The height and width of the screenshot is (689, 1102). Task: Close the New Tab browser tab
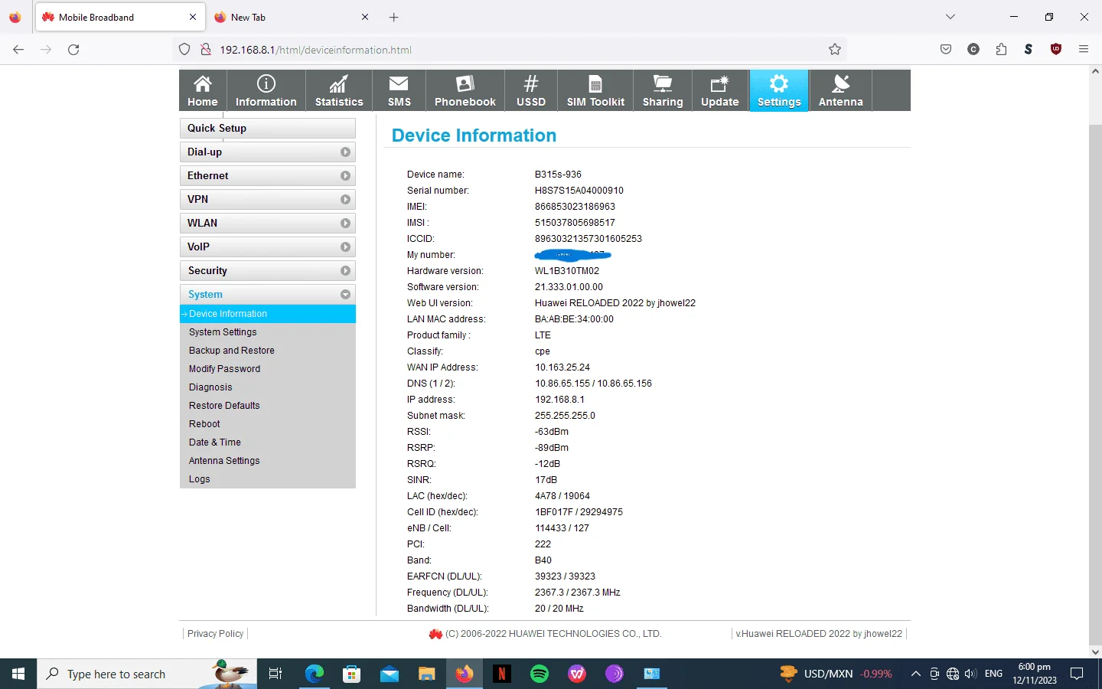click(x=365, y=17)
